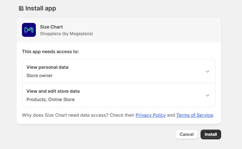Click the Install app grid icon
Viewport: 242px width, 149px height.
pos(21,8)
